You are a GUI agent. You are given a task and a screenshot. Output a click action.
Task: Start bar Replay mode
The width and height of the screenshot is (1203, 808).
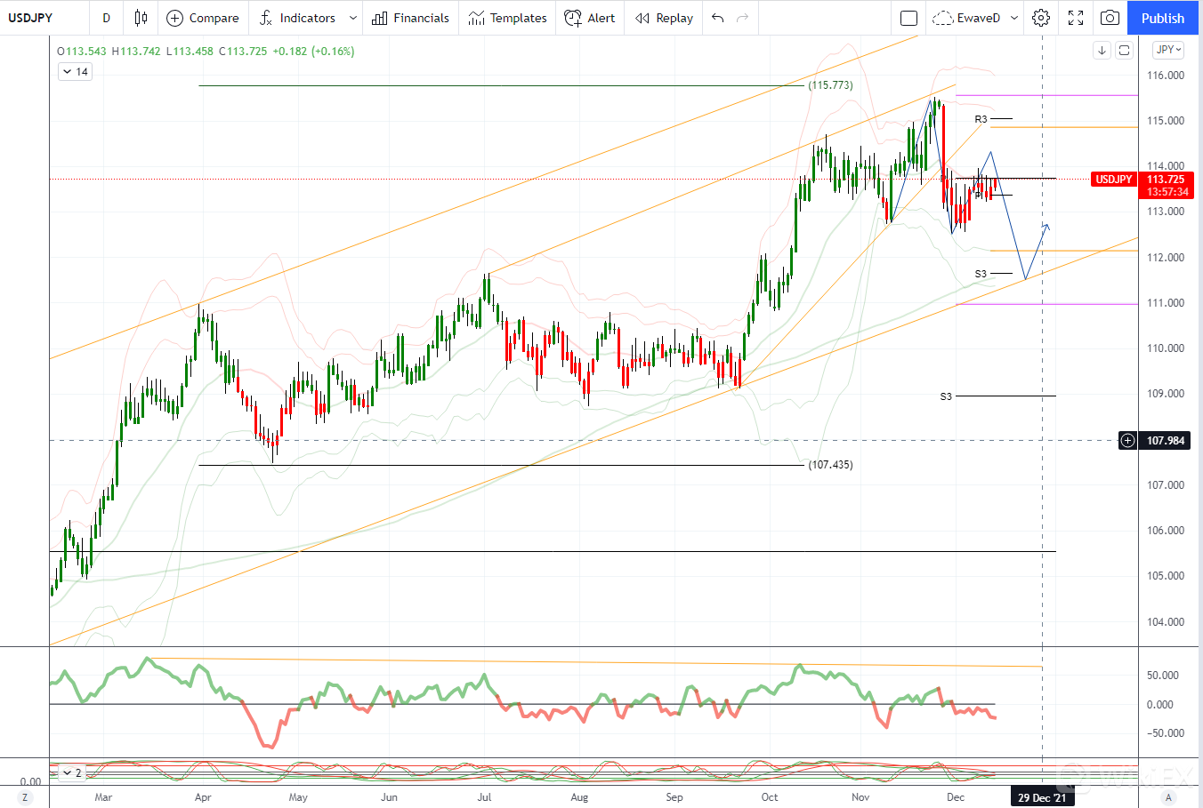[x=664, y=18]
